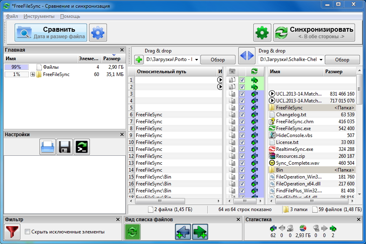Click right Обзор browse button
Screen dimensions: 366x244
tap(342, 60)
